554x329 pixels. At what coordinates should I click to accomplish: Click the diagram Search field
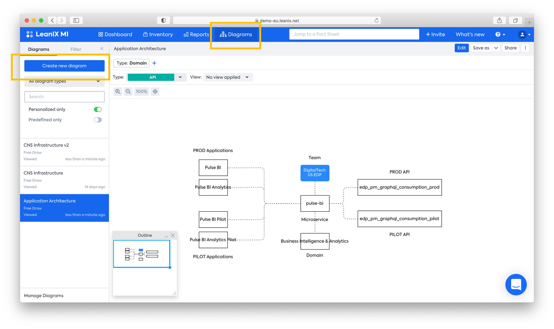(x=64, y=97)
